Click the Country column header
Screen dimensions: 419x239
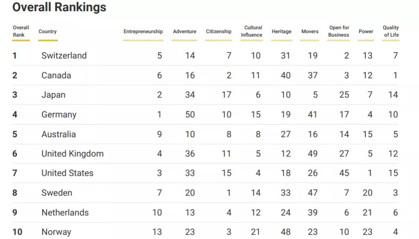click(x=47, y=31)
